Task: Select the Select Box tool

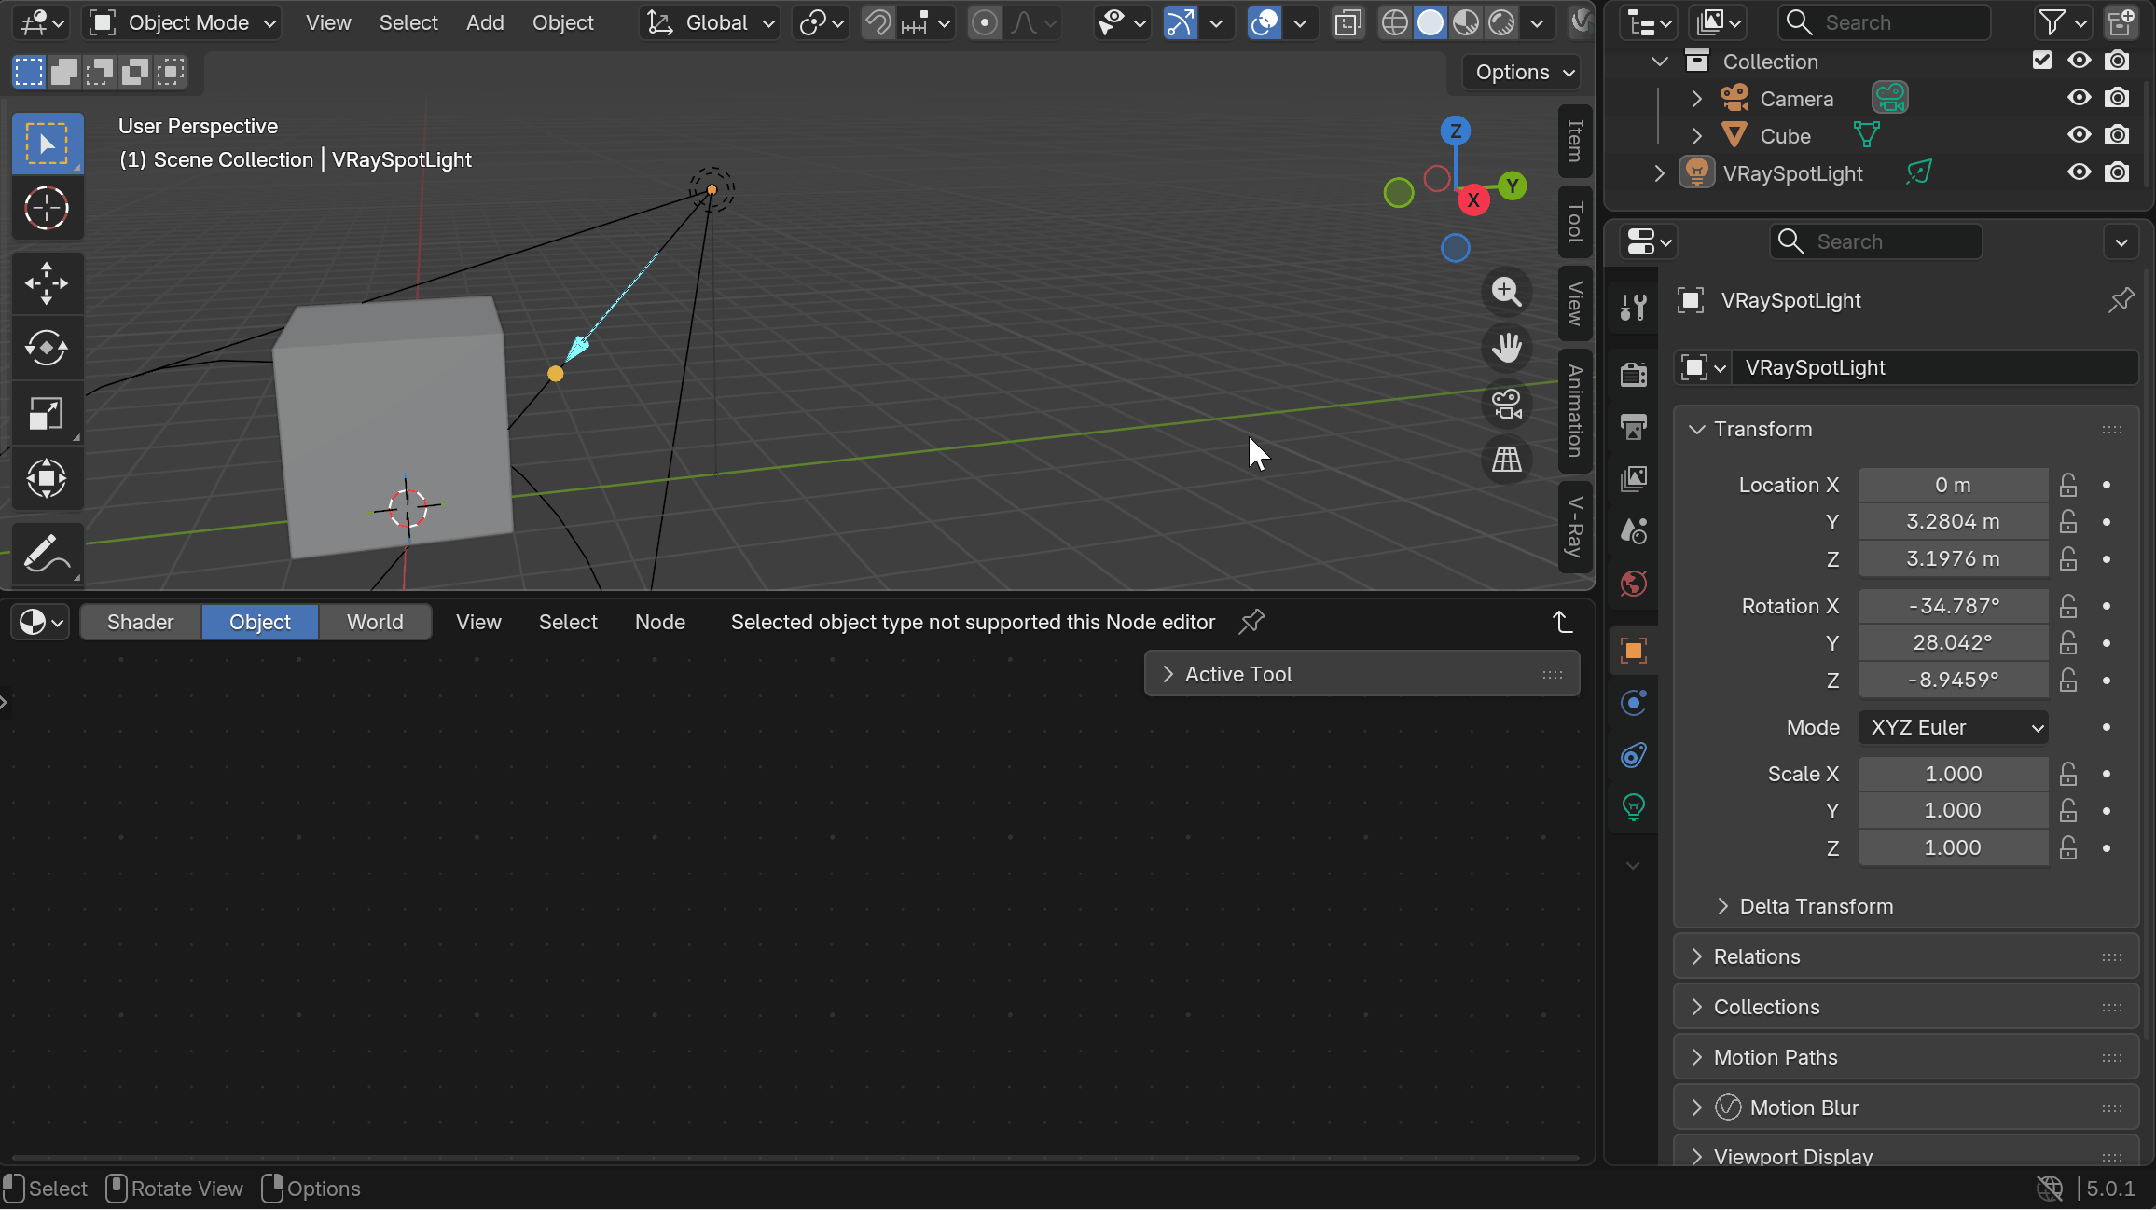Action: pyautogui.click(x=47, y=144)
